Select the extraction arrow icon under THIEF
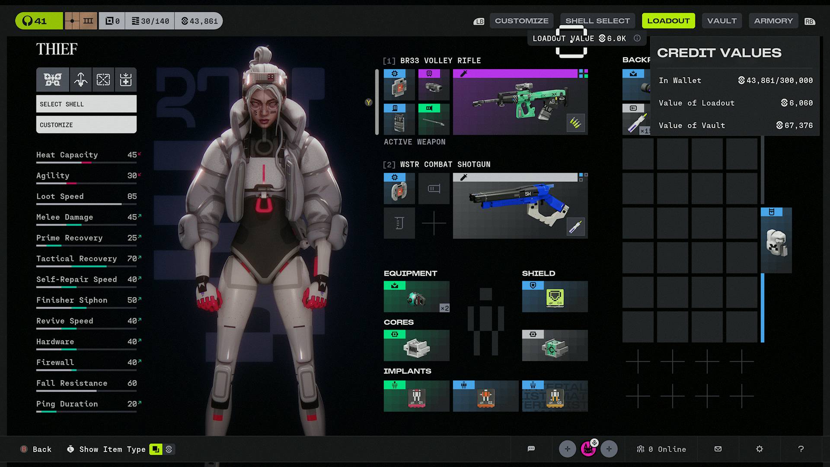Screen dimensions: 830x467 [x=80, y=80]
